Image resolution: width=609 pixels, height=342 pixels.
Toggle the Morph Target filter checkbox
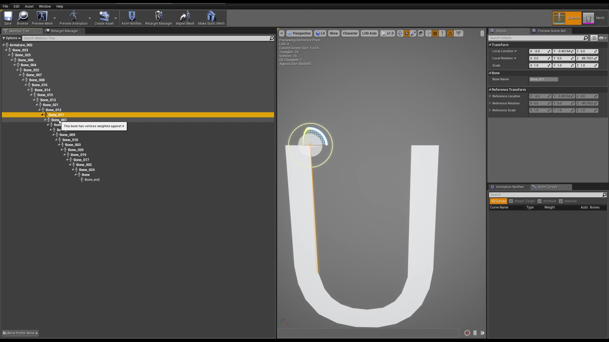(x=511, y=201)
